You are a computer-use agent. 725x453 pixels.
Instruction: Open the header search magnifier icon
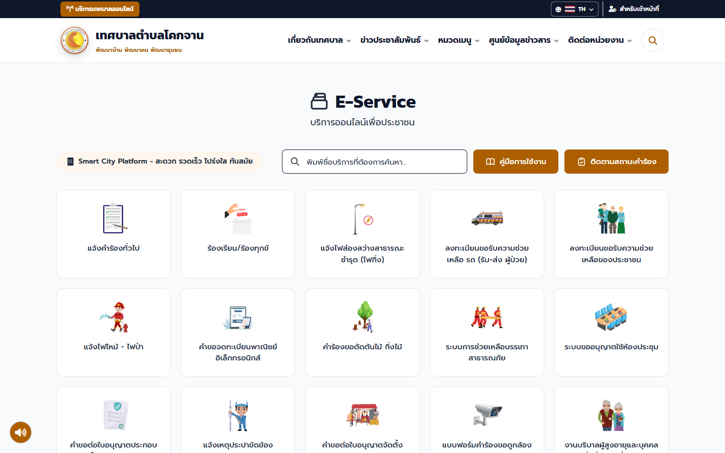(653, 40)
